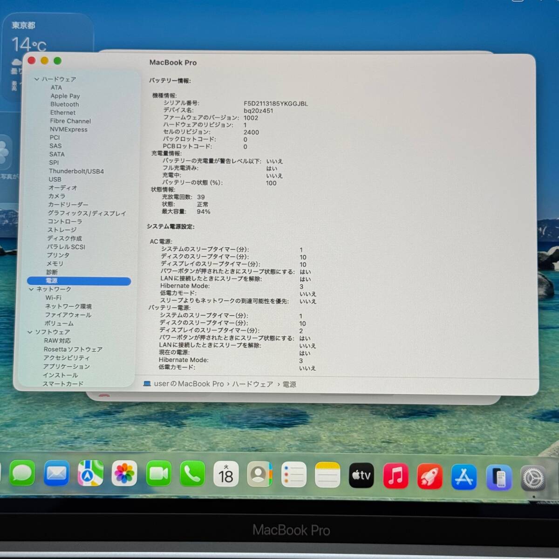Viewport: 559px width, 559px height.
Task: Open the Notes app
Action: [327, 475]
